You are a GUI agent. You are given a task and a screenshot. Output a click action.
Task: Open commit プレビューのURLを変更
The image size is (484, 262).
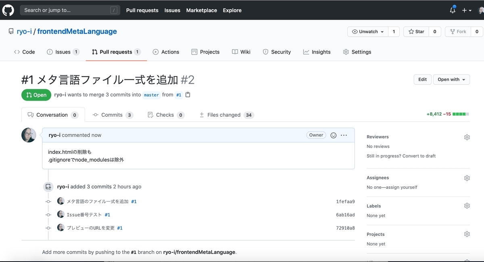click(x=91, y=228)
